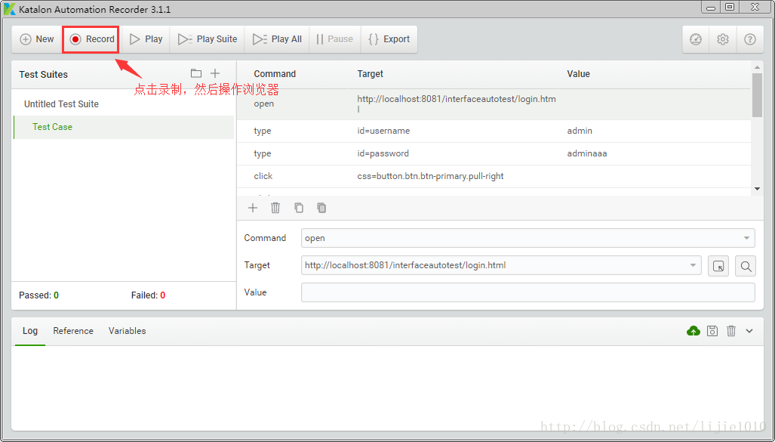Save the log with disk icon
The height and width of the screenshot is (442, 775).
712,331
